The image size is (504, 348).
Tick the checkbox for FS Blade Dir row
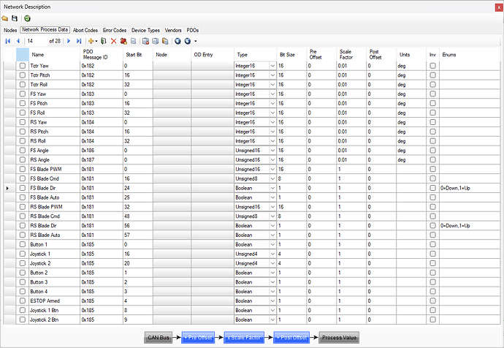point(23,188)
